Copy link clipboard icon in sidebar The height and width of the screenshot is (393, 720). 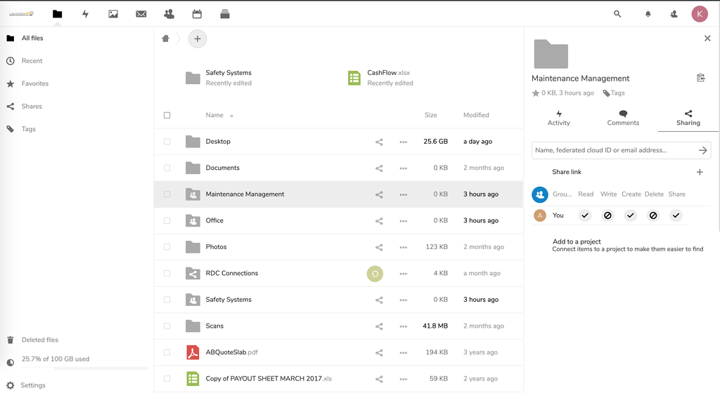pos(701,78)
